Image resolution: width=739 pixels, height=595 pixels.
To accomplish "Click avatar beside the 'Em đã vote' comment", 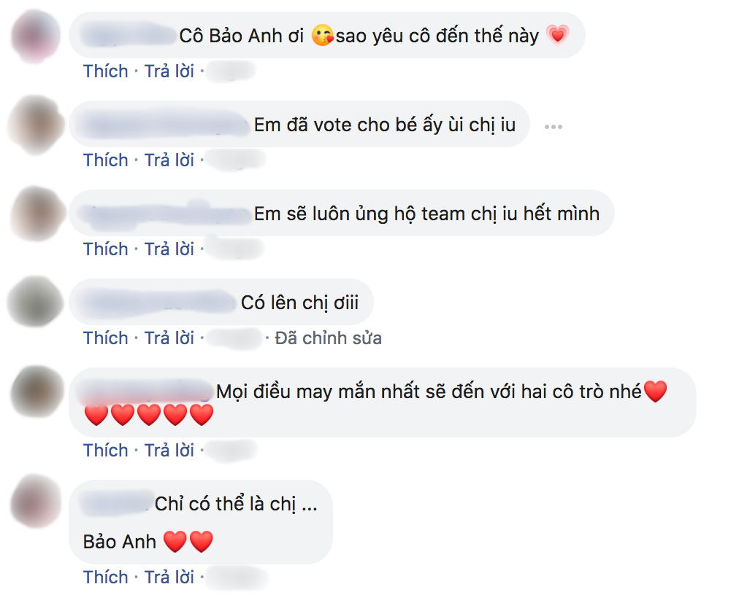I will (37, 125).
